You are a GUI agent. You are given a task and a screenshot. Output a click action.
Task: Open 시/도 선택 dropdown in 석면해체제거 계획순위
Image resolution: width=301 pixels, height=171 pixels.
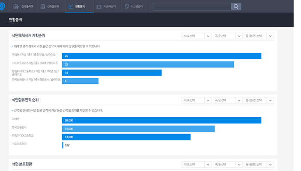coord(196,36)
